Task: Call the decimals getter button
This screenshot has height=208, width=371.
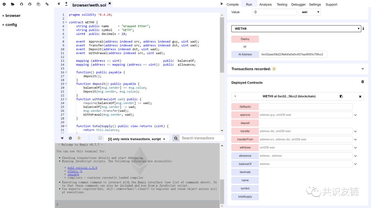Action: click(245, 172)
